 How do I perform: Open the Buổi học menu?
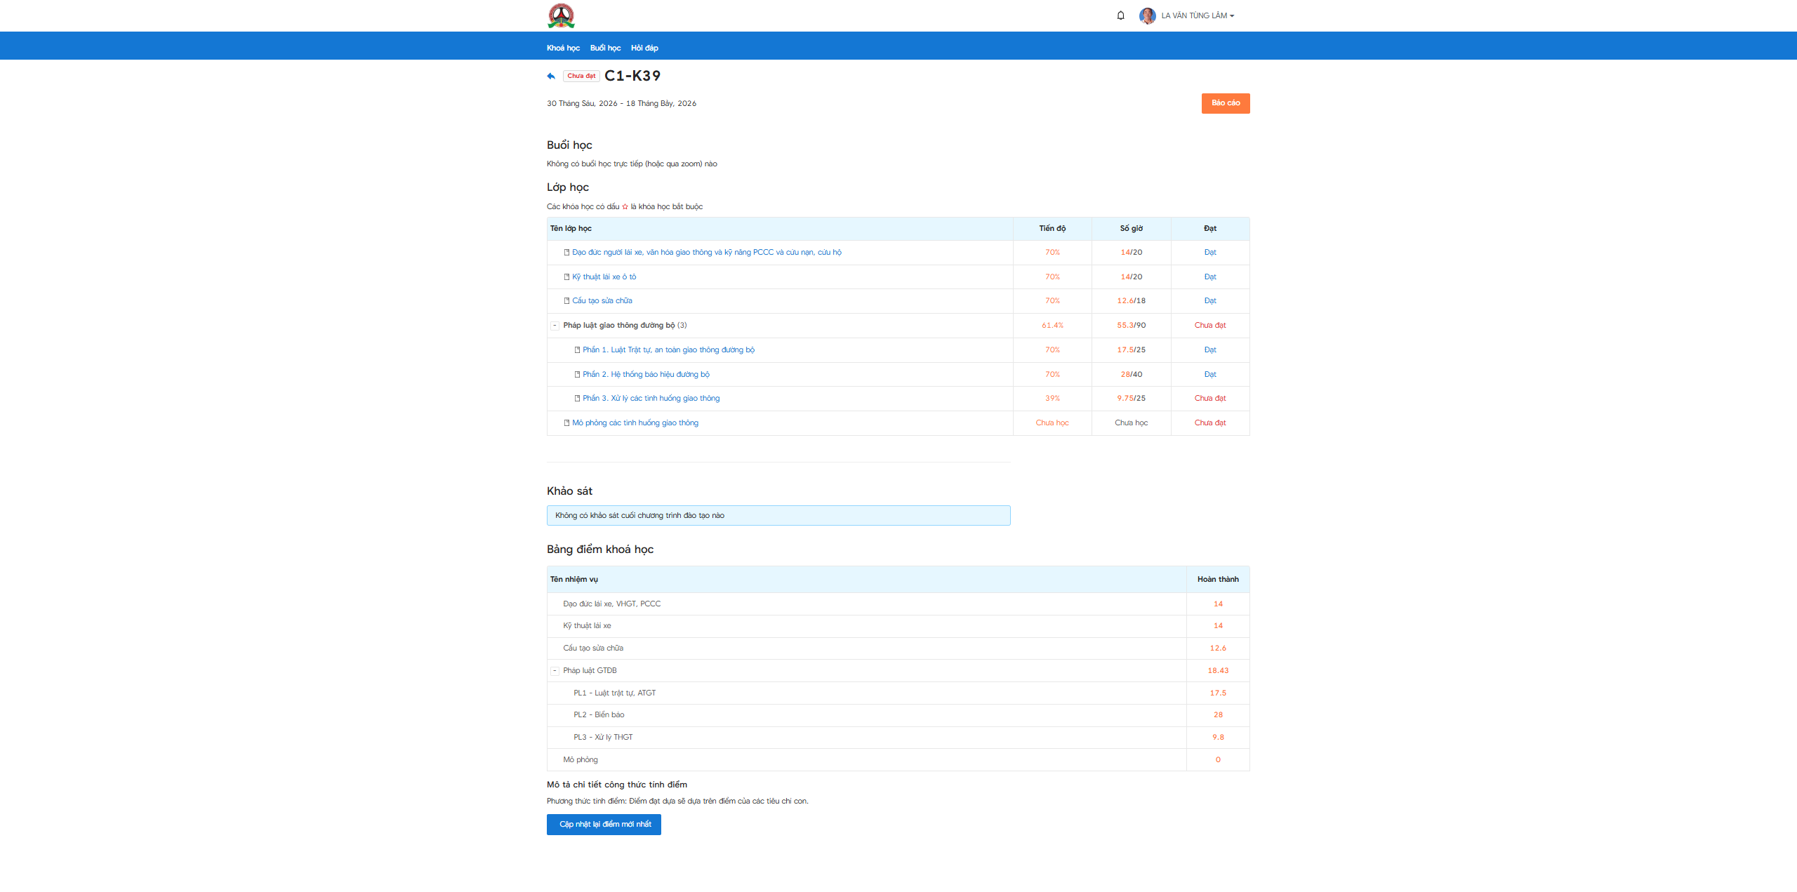pyautogui.click(x=605, y=48)
